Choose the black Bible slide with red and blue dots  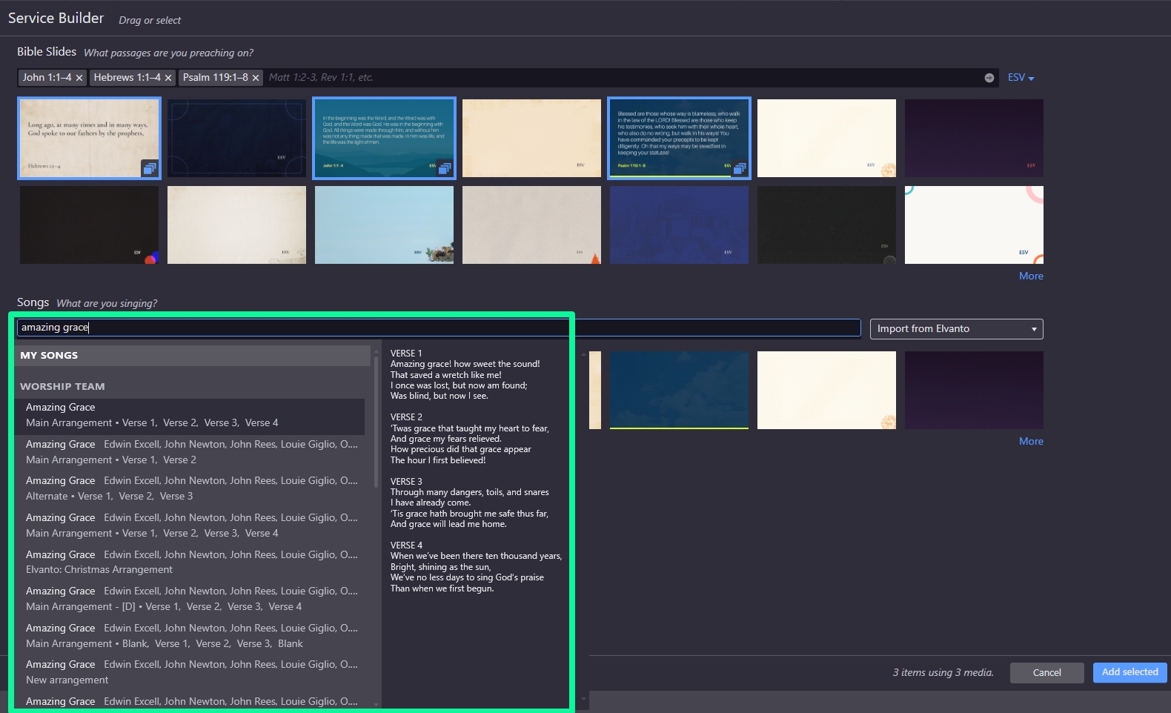pyautogui.click(x=89, y=225)
